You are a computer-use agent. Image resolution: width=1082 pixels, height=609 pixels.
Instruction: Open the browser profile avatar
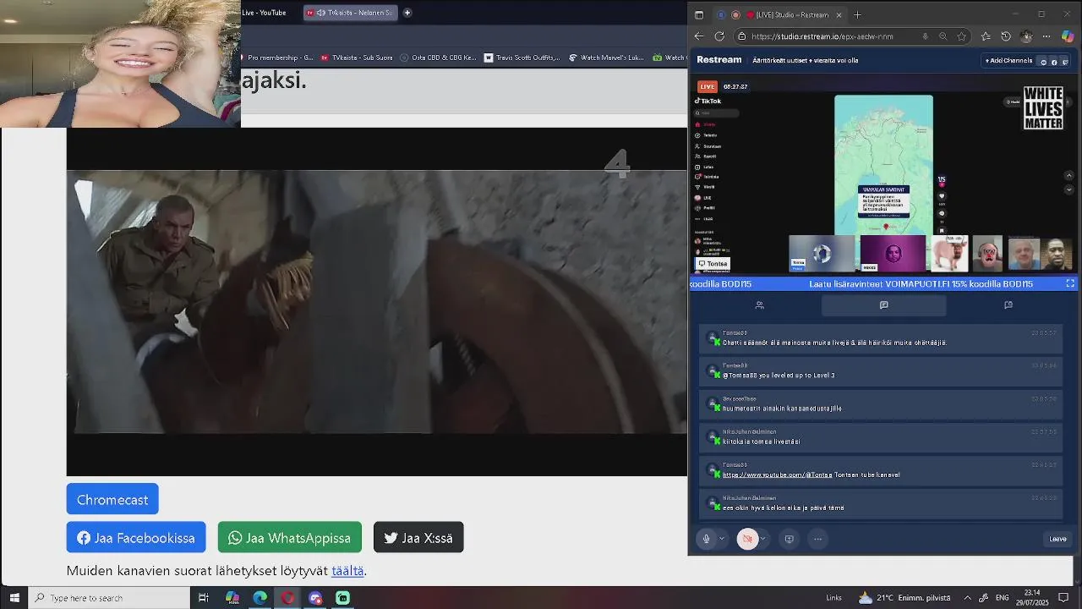[1026, 36]
